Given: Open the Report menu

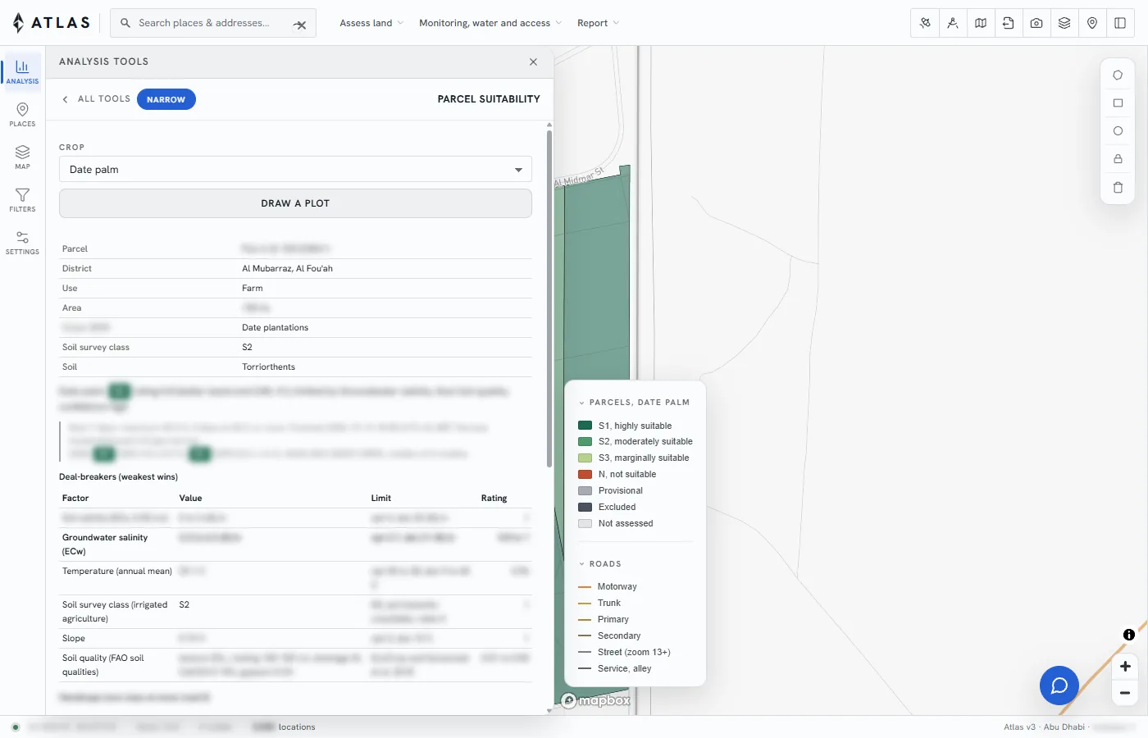Looking at the screenshot, I should coord(598,23).
